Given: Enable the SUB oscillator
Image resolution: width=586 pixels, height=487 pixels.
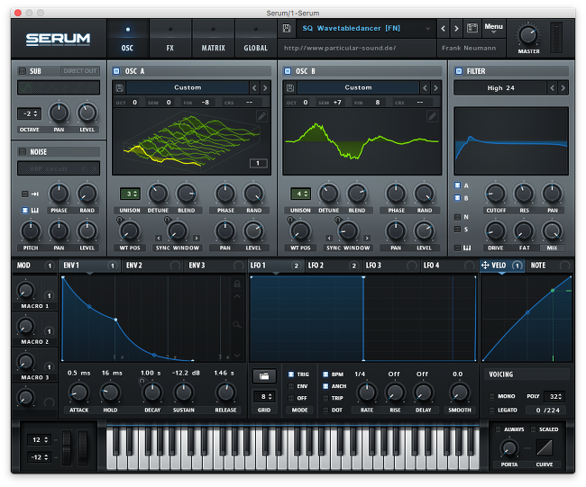Looking at the screenshot, I should [x=23, y=71].
